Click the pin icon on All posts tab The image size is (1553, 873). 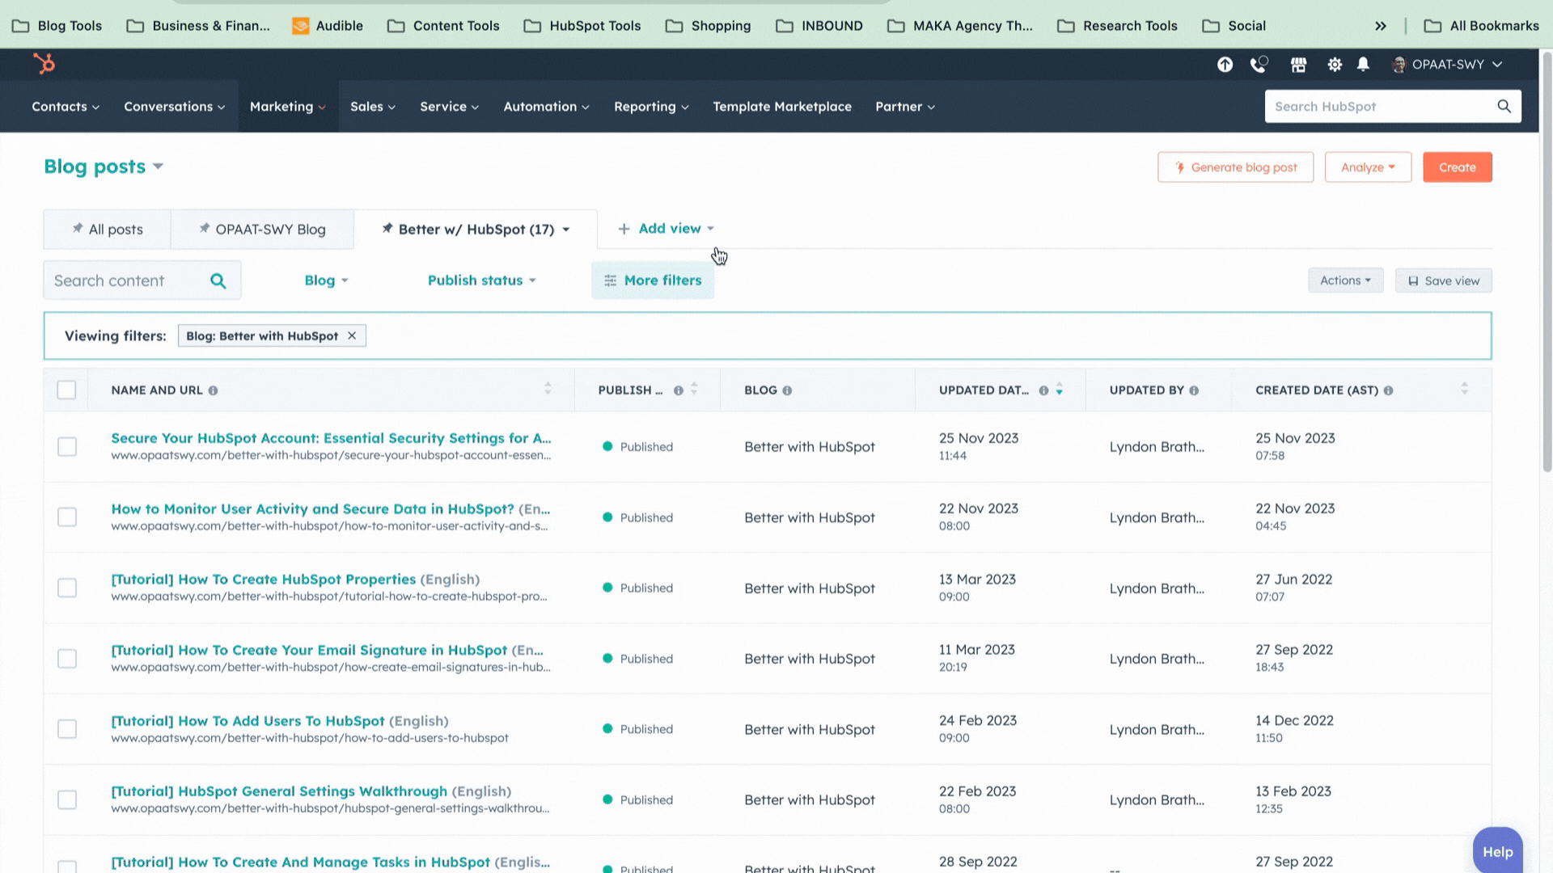[78, 229]
